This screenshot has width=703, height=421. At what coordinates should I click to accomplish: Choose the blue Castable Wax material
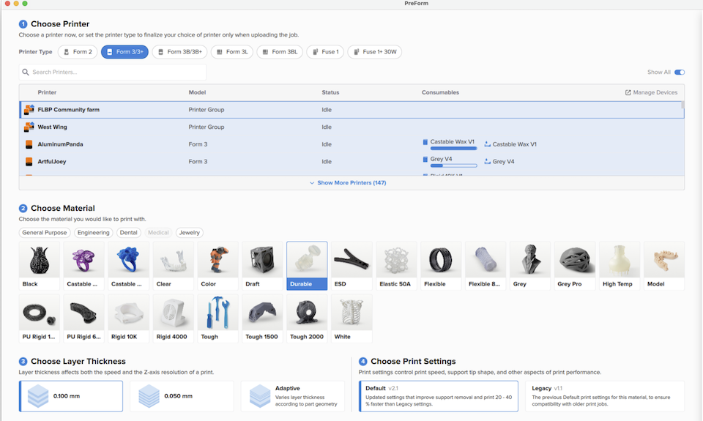pos(128,266)
